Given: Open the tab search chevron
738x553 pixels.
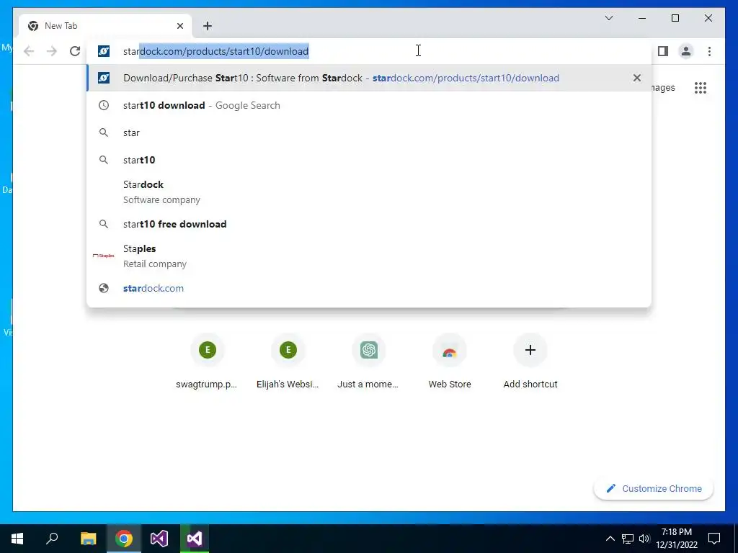Looking at the screenshot, I should coord(608,18).
